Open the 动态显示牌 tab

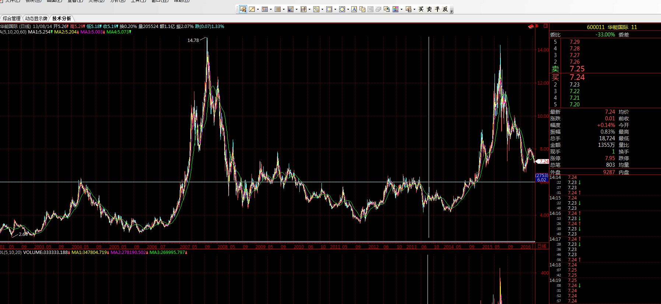point(36,18)
